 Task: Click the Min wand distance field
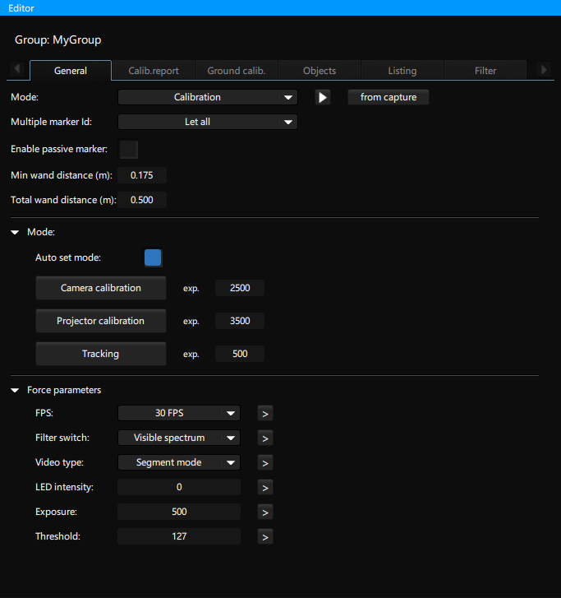[142, 175]
